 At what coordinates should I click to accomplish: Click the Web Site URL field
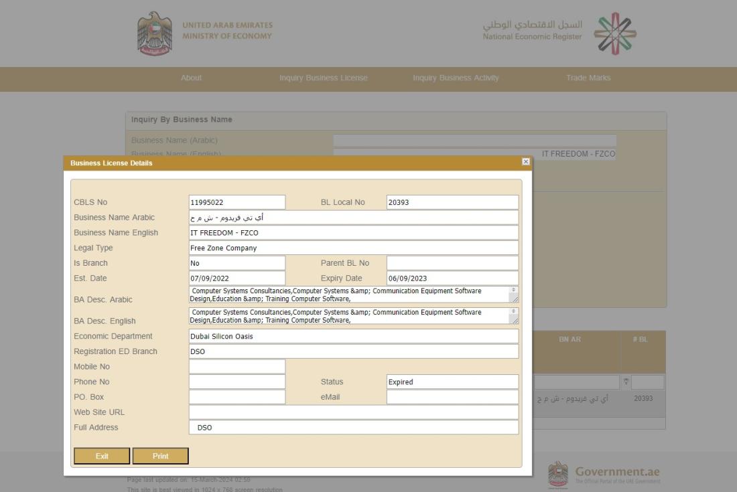pyautogui.click(x=354, y=412)
